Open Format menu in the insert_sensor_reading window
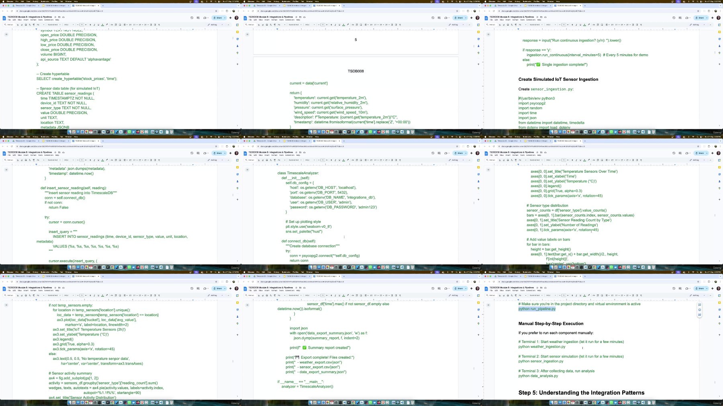Screen dimensions: 723x406 coord(33,155)
